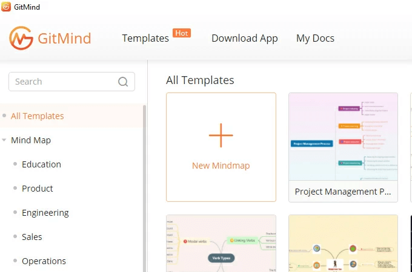
Task: Select All Templates in sidebar
Action: coord(38,116)
